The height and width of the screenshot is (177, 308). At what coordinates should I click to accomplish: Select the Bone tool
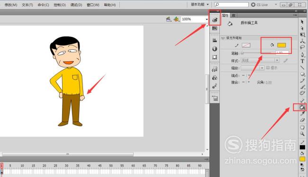point(302,101)
